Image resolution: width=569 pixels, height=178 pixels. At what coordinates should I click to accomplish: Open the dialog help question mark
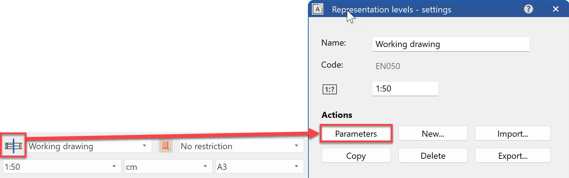click(528, 9)
